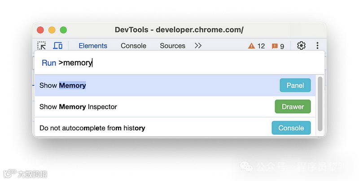Click the warnings counter showing 12
Screen dimensions: 359x181
click(x=257, y=46)
